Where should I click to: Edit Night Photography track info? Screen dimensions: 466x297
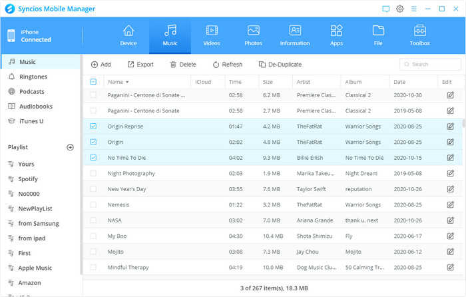451,173
